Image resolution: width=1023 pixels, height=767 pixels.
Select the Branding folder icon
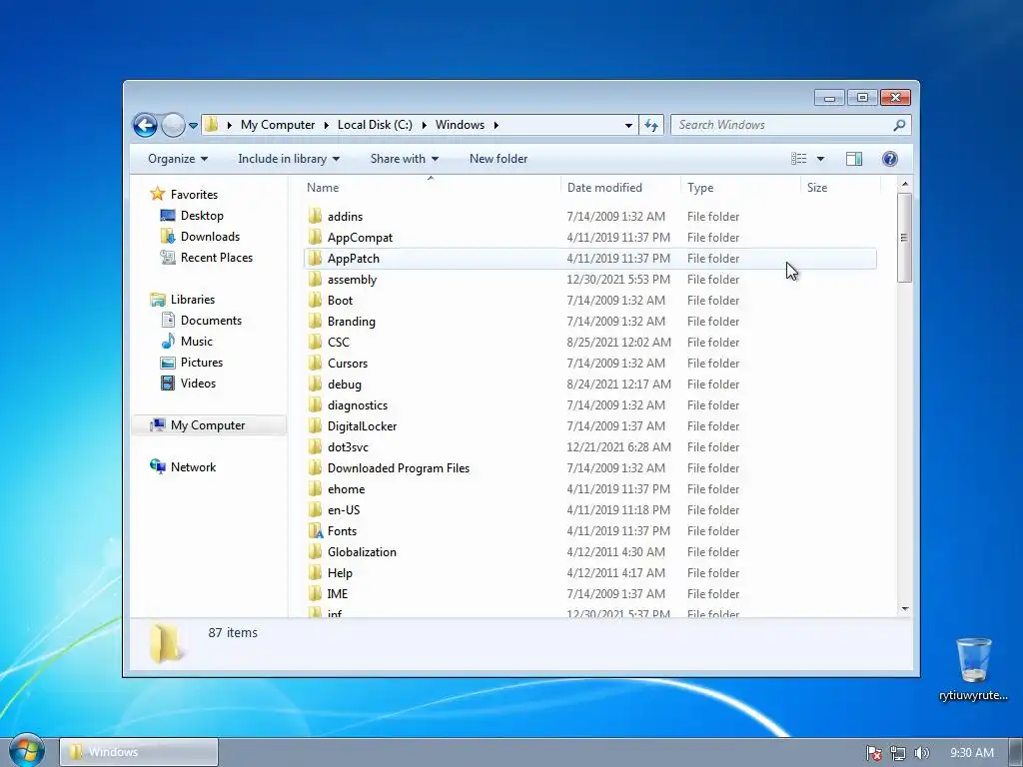(315, 321)
